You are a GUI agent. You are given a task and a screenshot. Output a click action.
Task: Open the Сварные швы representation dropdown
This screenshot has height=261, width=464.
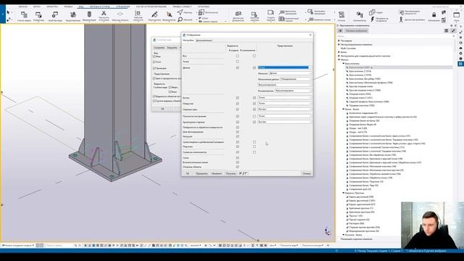point(285,109)
